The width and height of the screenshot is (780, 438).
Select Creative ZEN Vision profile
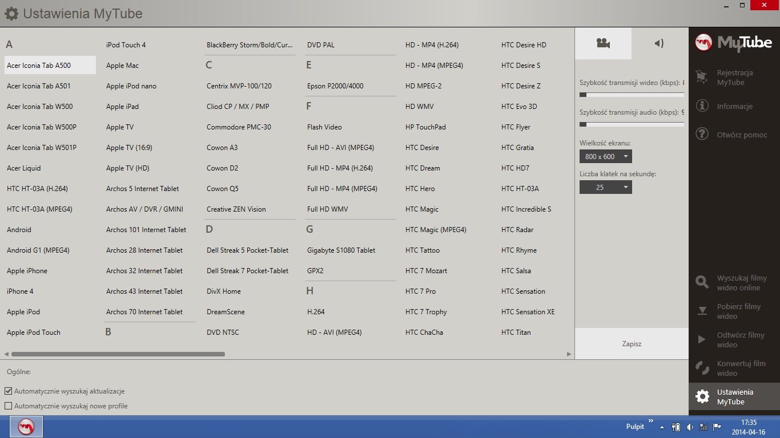236,209
